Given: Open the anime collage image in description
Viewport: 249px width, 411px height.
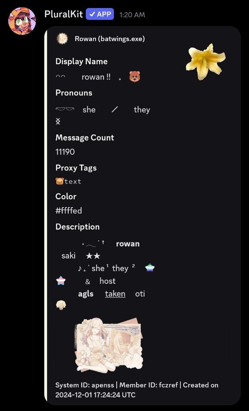Looking at the screenshot, I should [x=109, y=344].
